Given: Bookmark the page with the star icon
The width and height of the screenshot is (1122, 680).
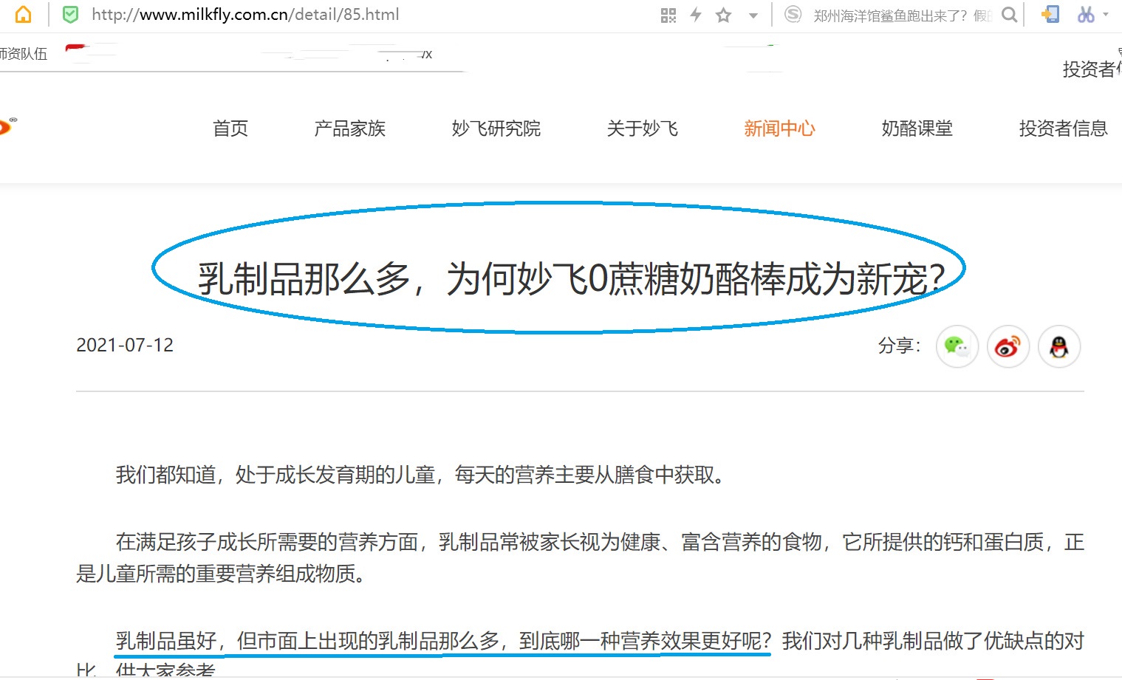Looking at the screenshot, I should point(722,14).
